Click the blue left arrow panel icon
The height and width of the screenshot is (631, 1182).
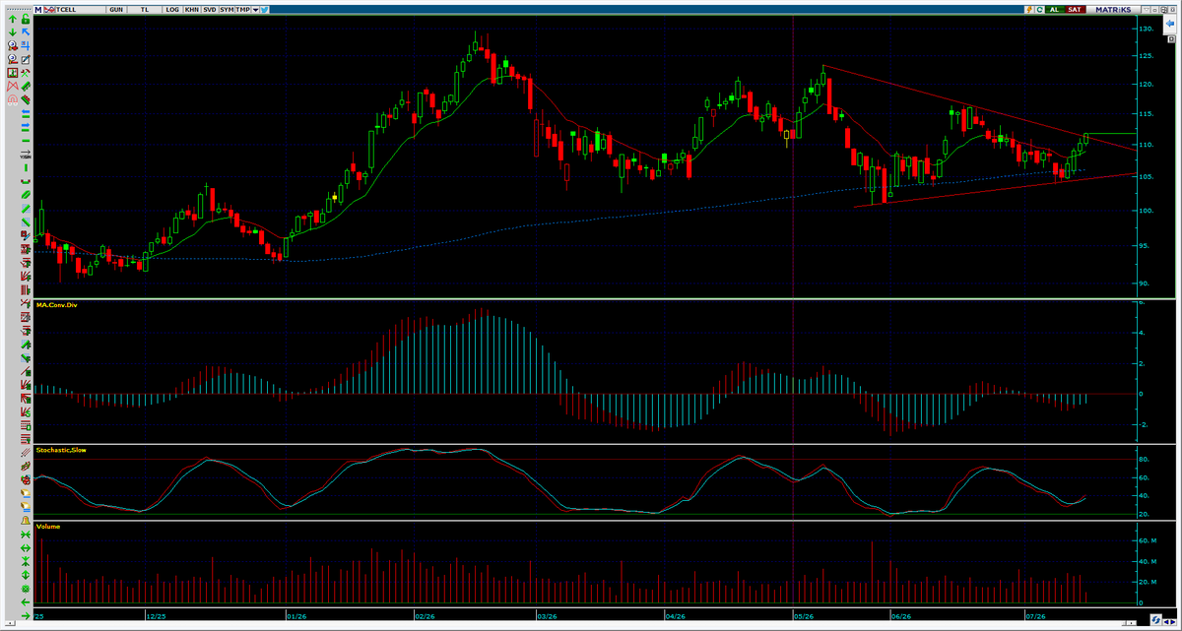(1170, 23)
